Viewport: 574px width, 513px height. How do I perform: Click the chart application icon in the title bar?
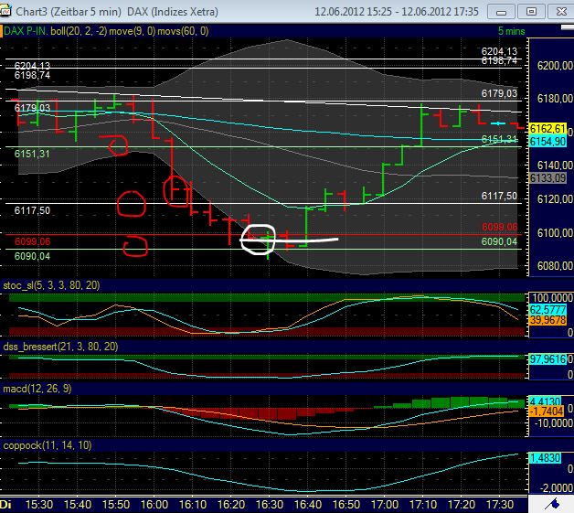click(x=5, y=11)
